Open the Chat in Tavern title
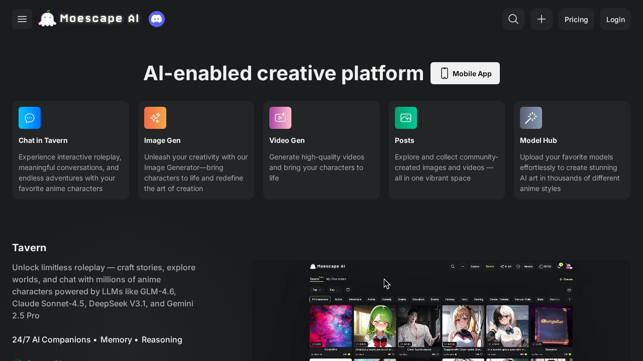This screenshot has width=643, height=361. coord(43,140)
